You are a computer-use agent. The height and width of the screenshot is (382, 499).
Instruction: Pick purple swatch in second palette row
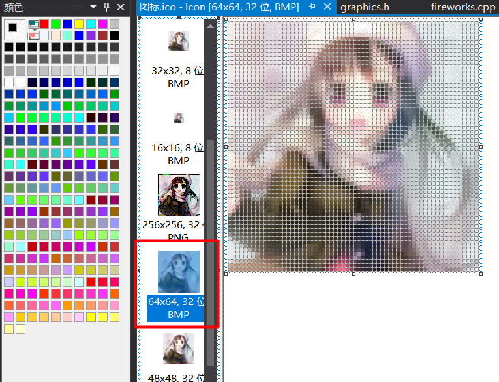pyautogui.click(x=91, y=35)
